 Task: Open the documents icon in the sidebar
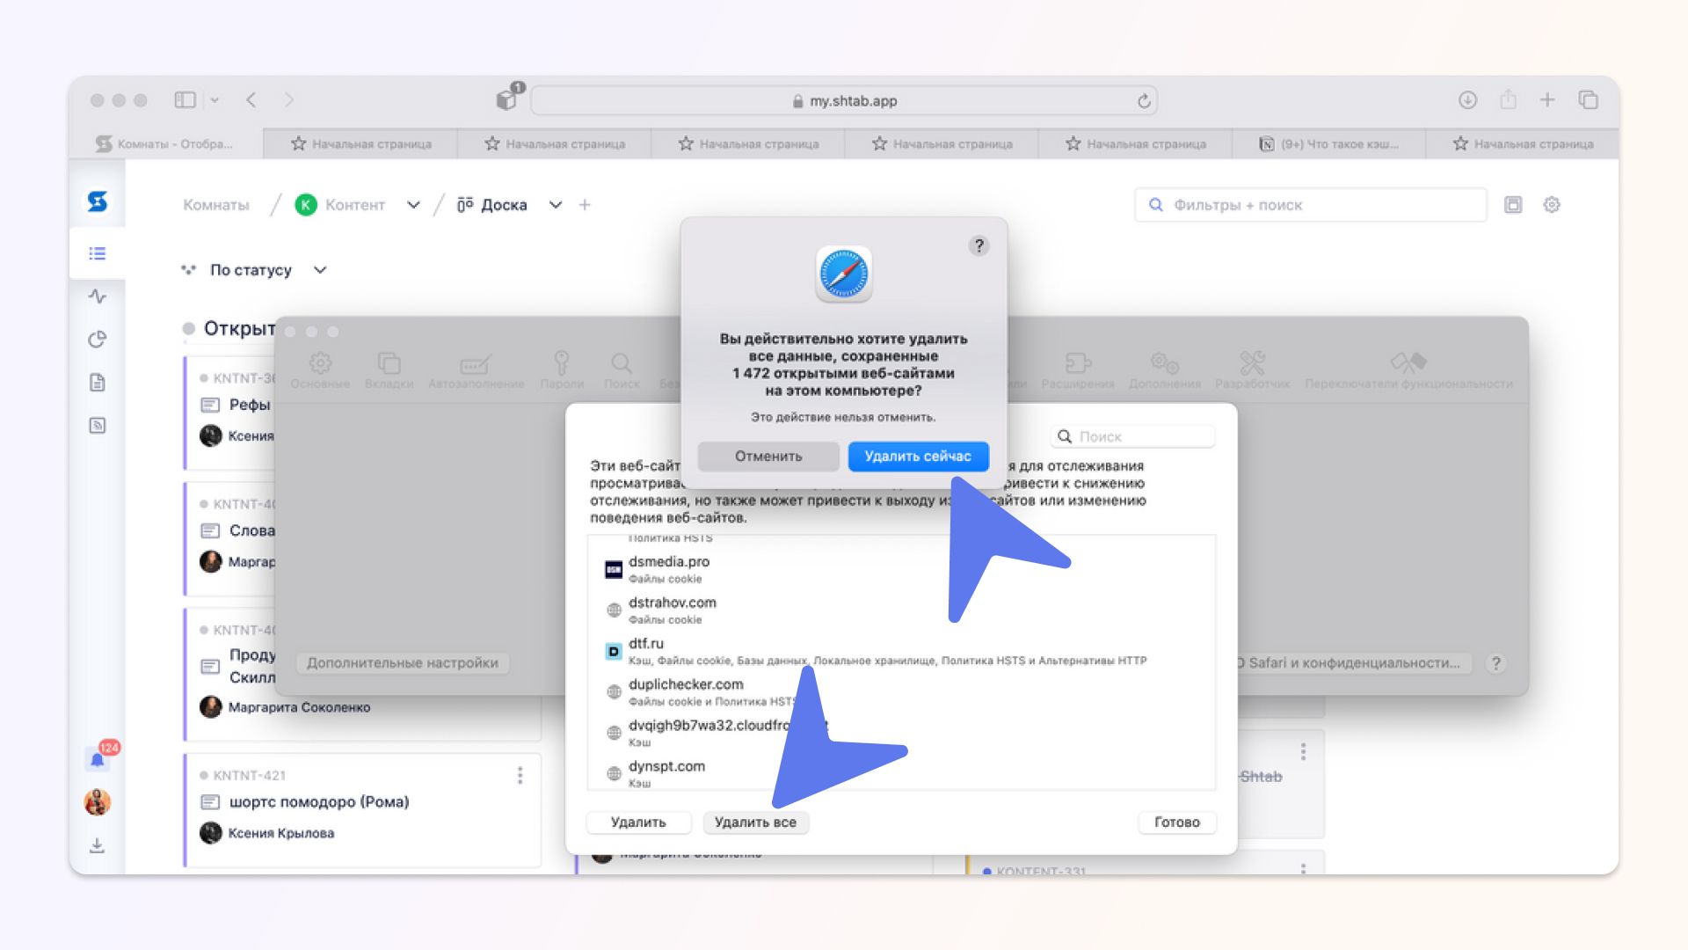point(98,383)
